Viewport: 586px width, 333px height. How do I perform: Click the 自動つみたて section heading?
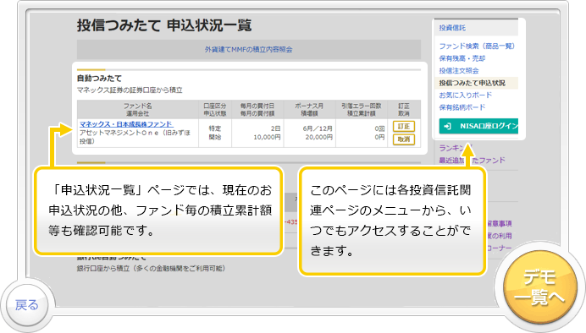[x=99, y=79]
